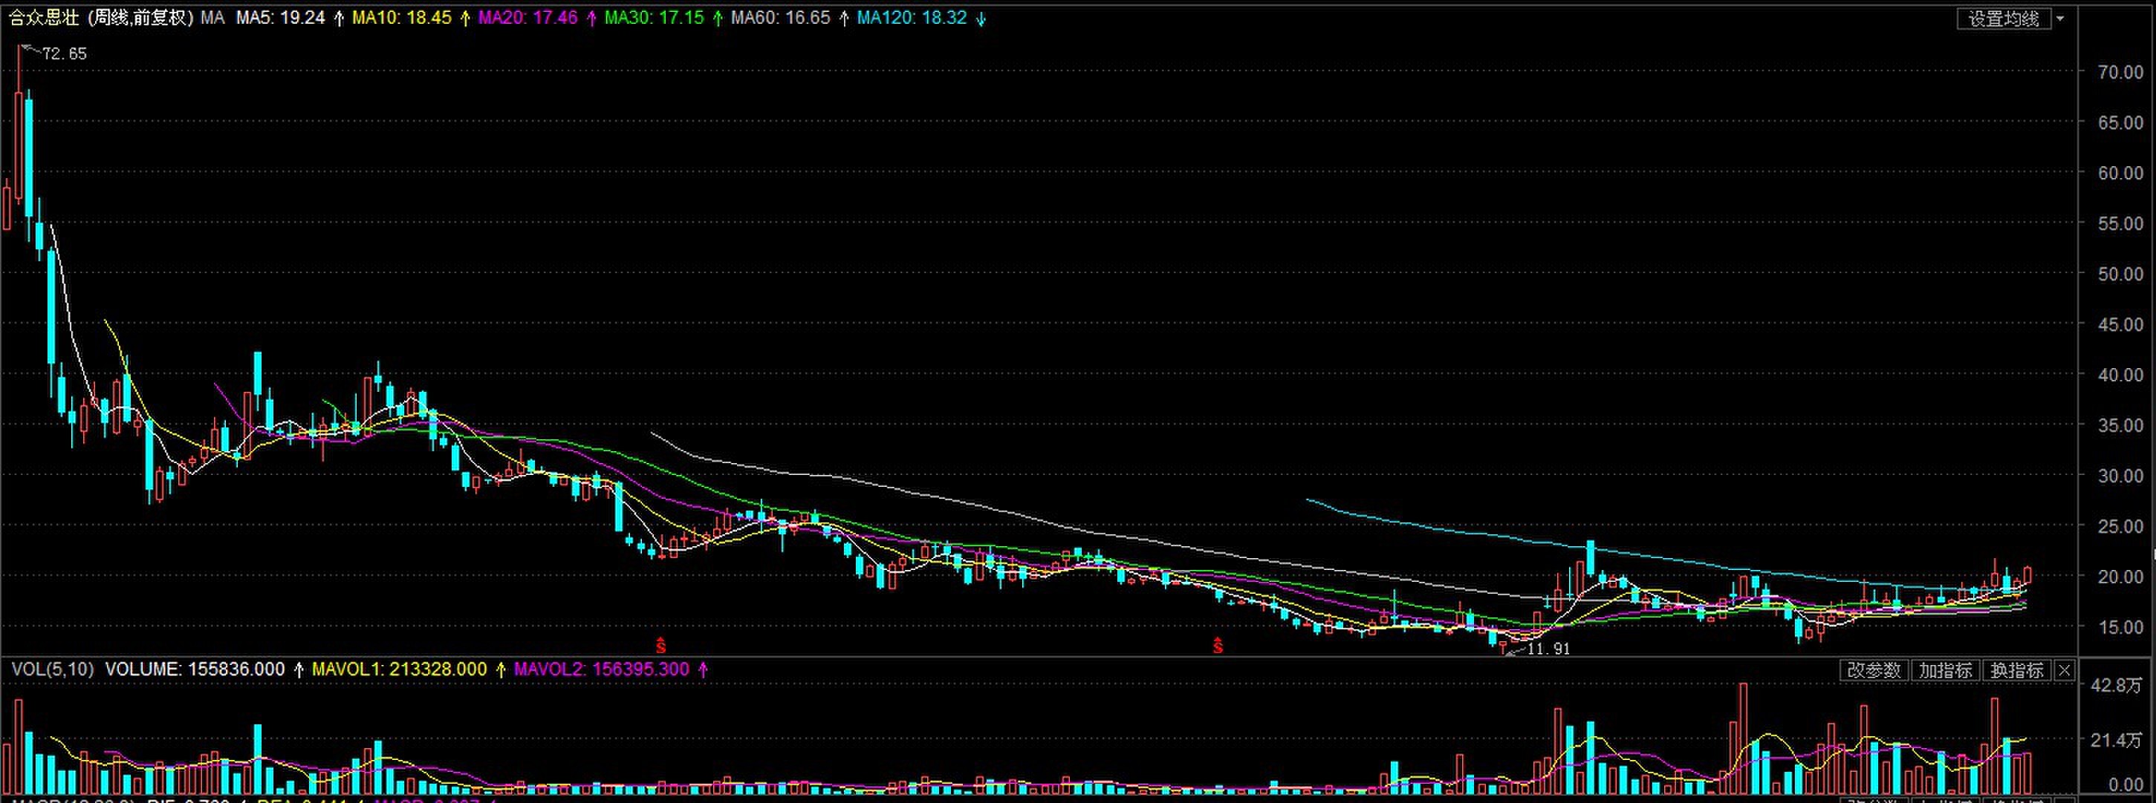Click the MA5: 19.24 label
Viewport: 2156px width, 803px height.
(279, 18)
